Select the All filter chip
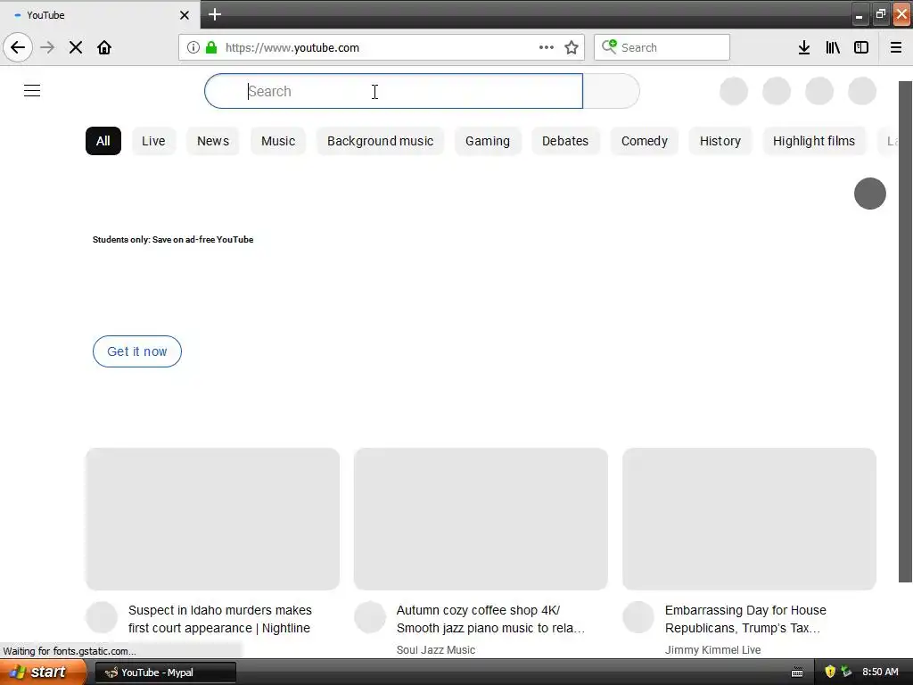 (103, 141)
